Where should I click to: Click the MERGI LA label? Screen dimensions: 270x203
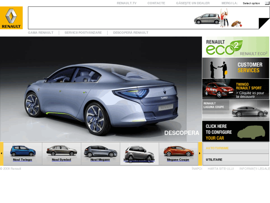pyautogui.click(x=230, y=3)
